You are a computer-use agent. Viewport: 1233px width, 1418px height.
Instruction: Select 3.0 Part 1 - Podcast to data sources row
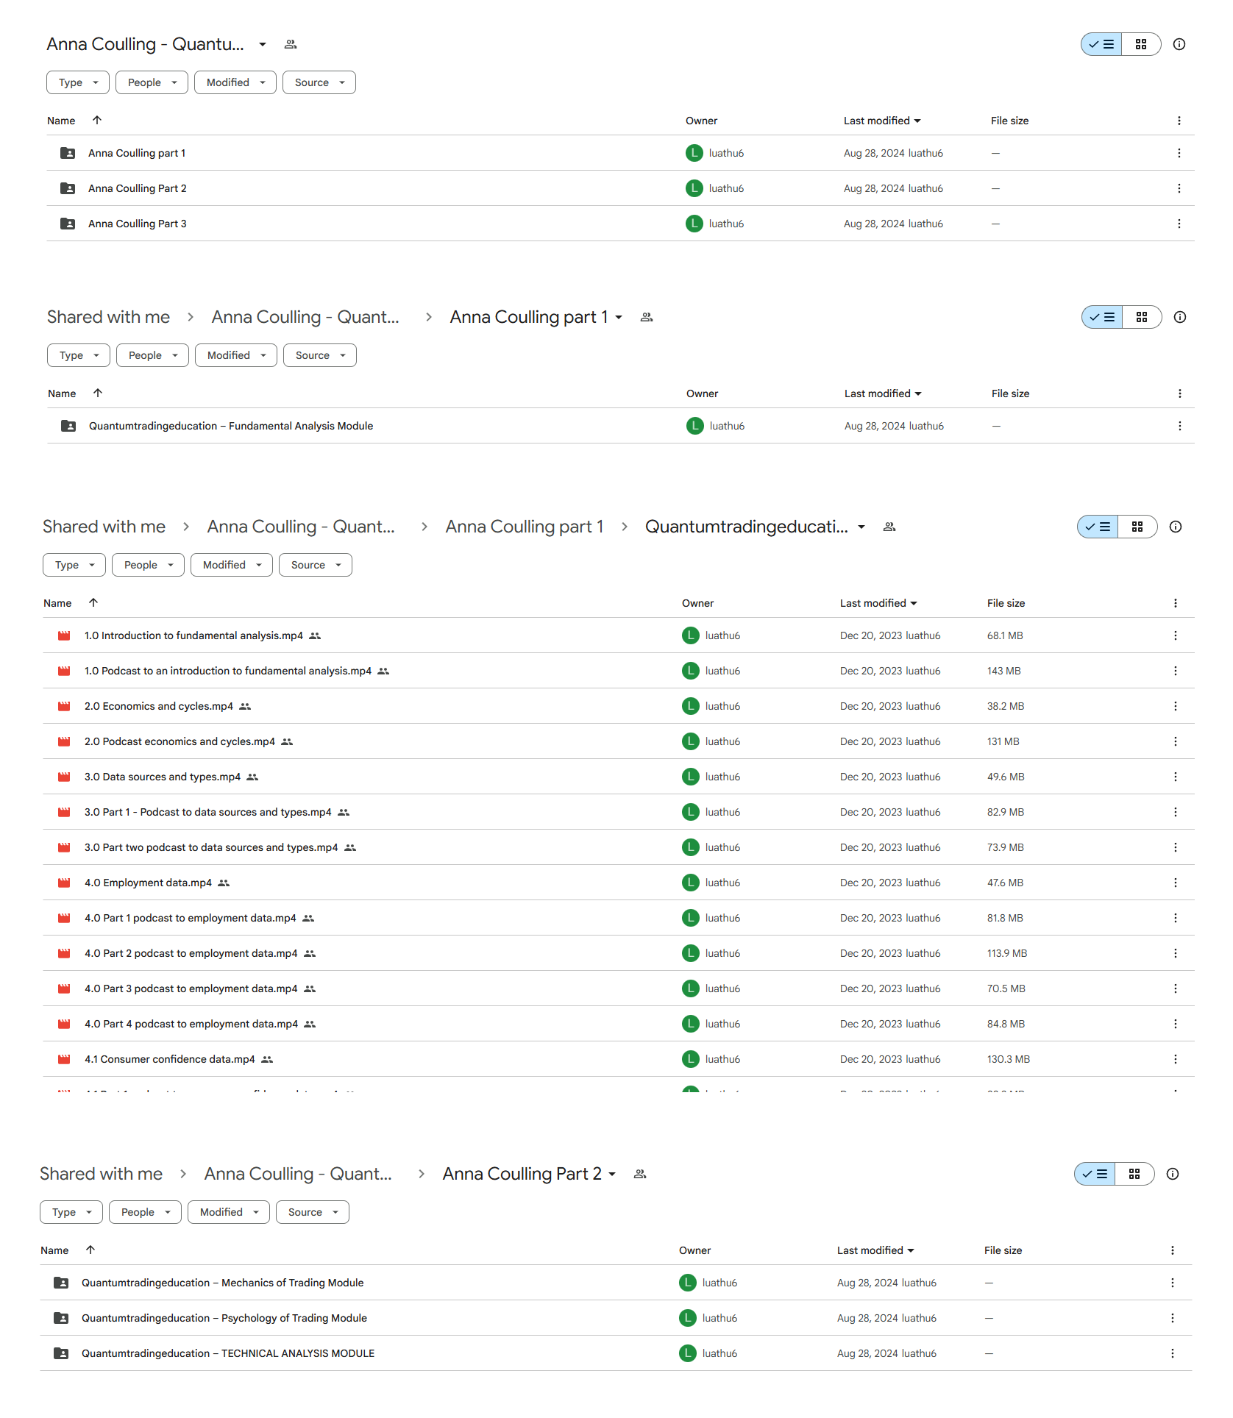(618, 812)
